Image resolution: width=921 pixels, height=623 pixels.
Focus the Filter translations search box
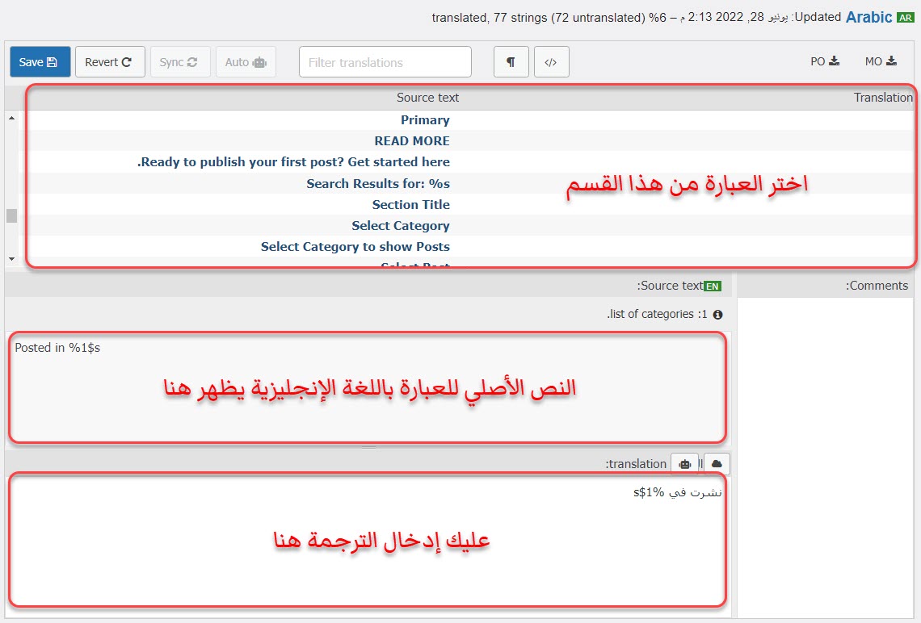coord(385,62)
